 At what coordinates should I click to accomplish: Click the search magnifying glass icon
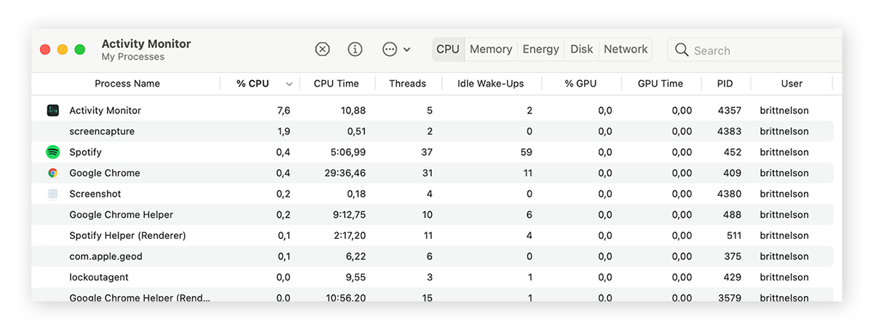coord(682,50)
